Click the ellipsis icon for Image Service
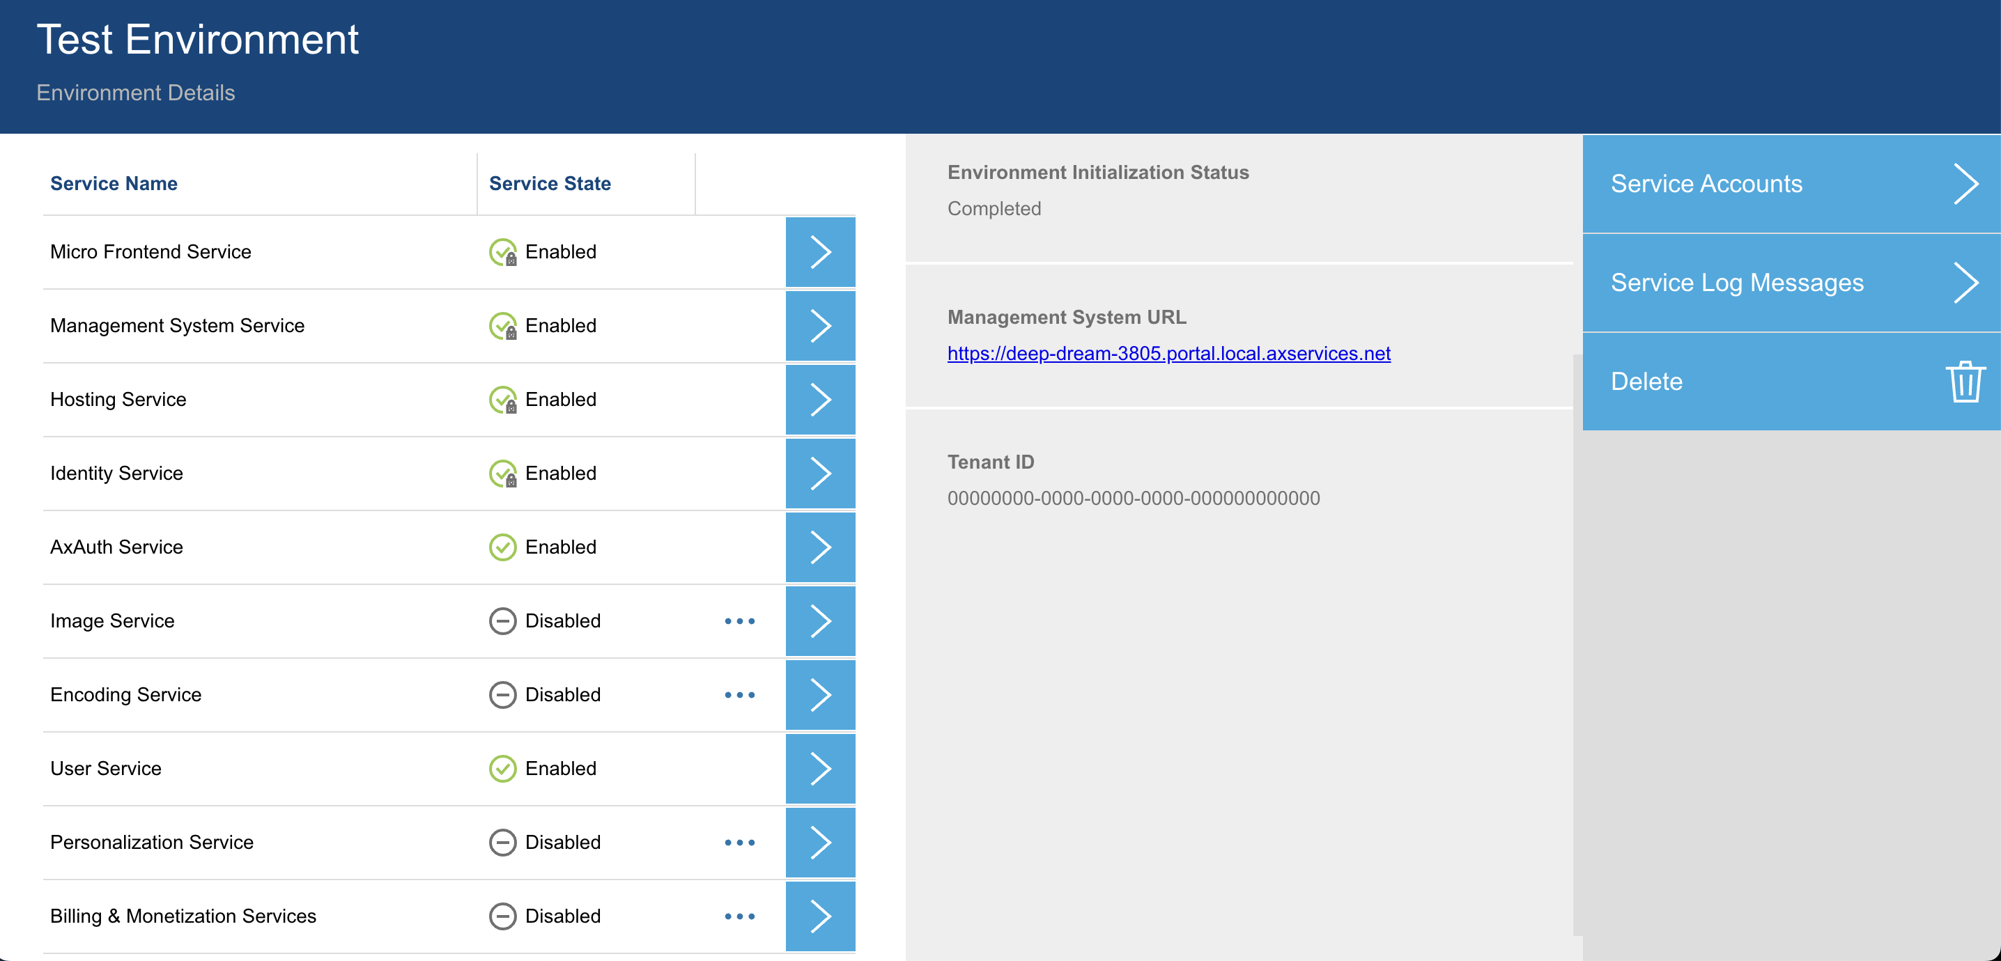 [739, 620]
